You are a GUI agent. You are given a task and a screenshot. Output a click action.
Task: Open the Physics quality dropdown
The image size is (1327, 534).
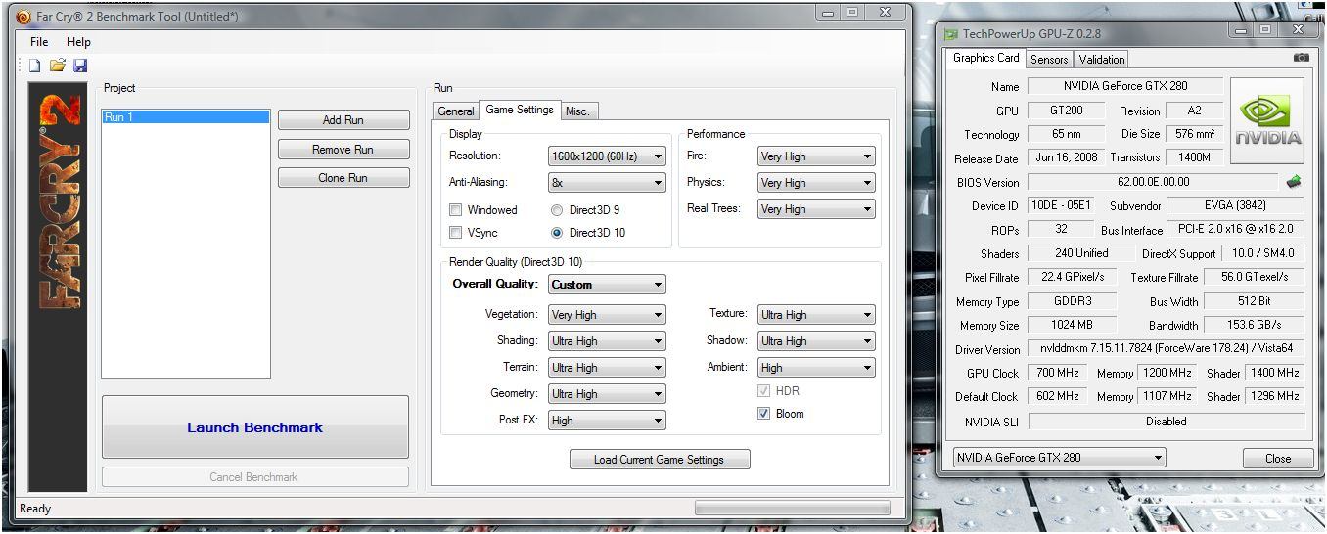[x=816, y=183]
